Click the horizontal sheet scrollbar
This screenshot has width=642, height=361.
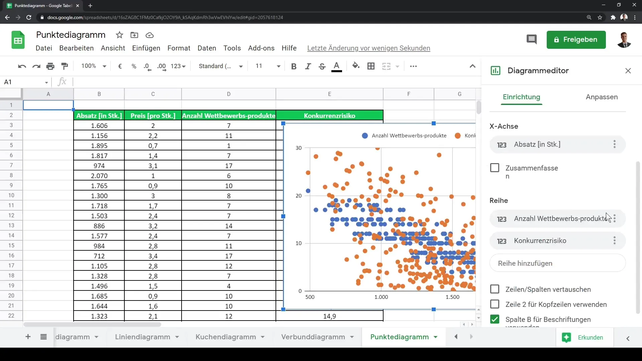coord(92,324)
